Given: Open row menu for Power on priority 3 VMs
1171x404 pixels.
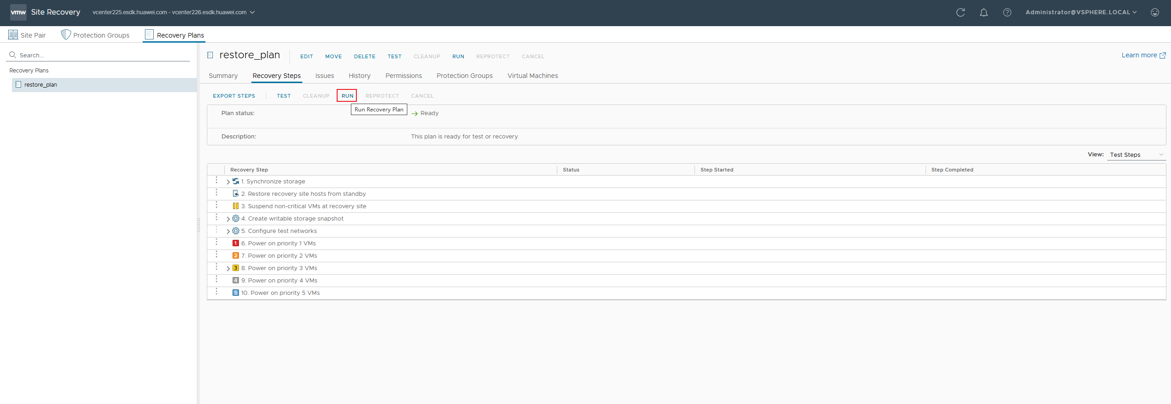Looking at the screenshot, I should point(216,267).
